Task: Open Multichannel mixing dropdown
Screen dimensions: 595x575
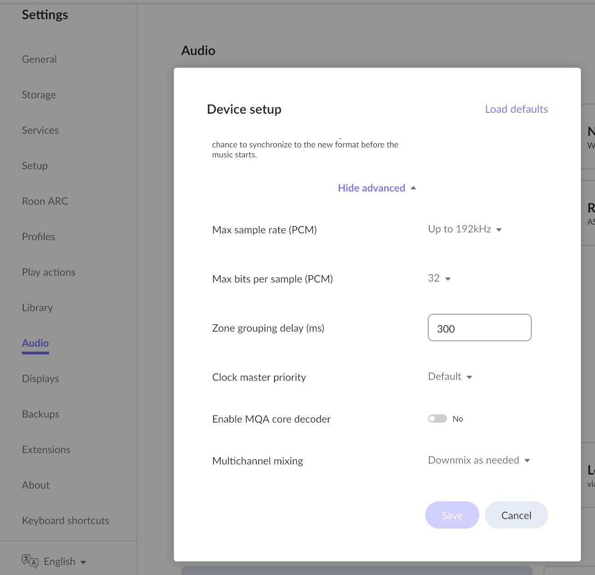Action: tap(478, 460)
